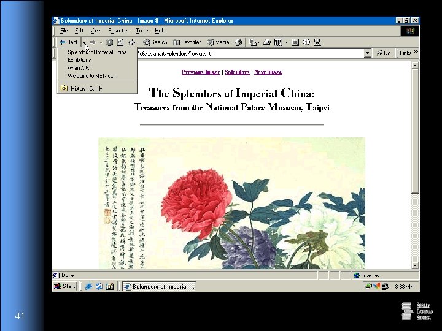Expand the address bar dropdown
This screenshot has width=442, height=331.
[x=367, y=53]
